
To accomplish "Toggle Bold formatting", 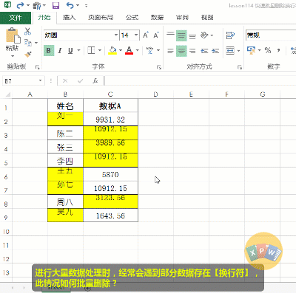I will click(49, 51).
